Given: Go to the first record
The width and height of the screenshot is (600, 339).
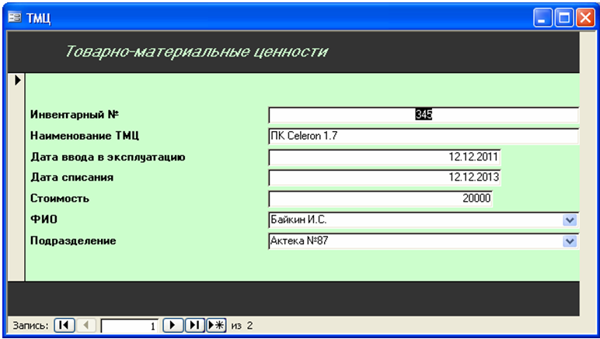Looking at the screenshot, I should point(65,326).
